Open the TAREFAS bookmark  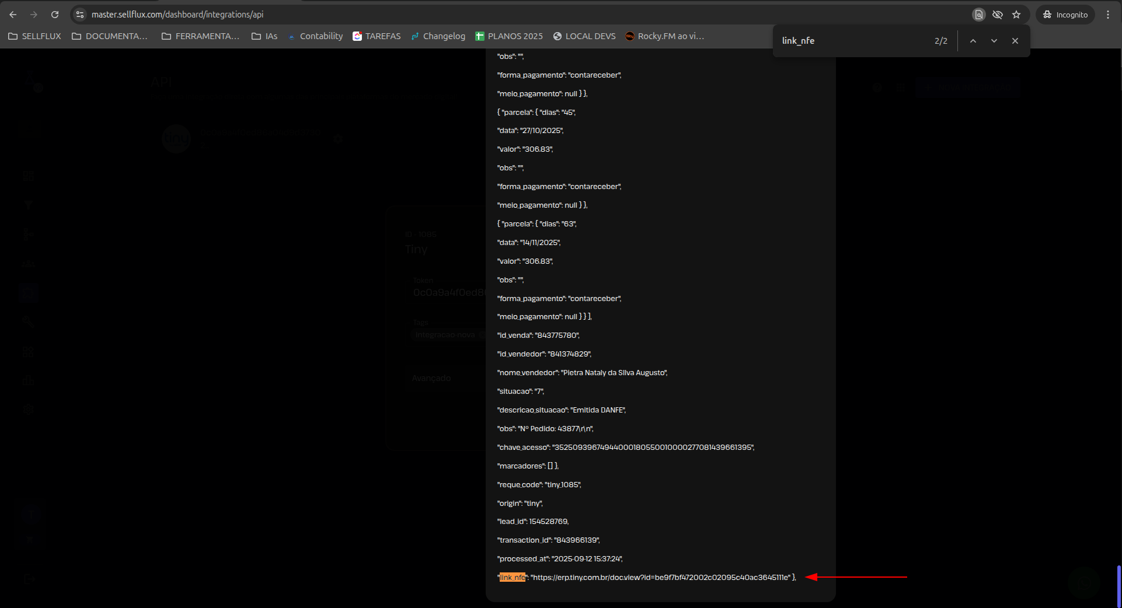[377, 36]
